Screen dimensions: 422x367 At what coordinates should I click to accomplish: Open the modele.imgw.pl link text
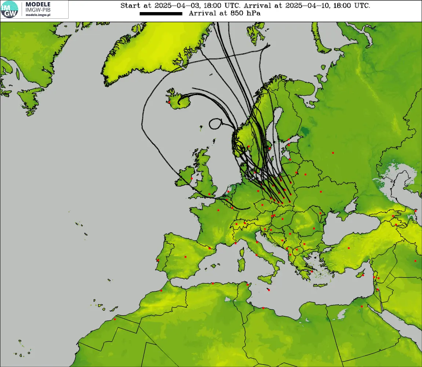(x=38, y=15)
